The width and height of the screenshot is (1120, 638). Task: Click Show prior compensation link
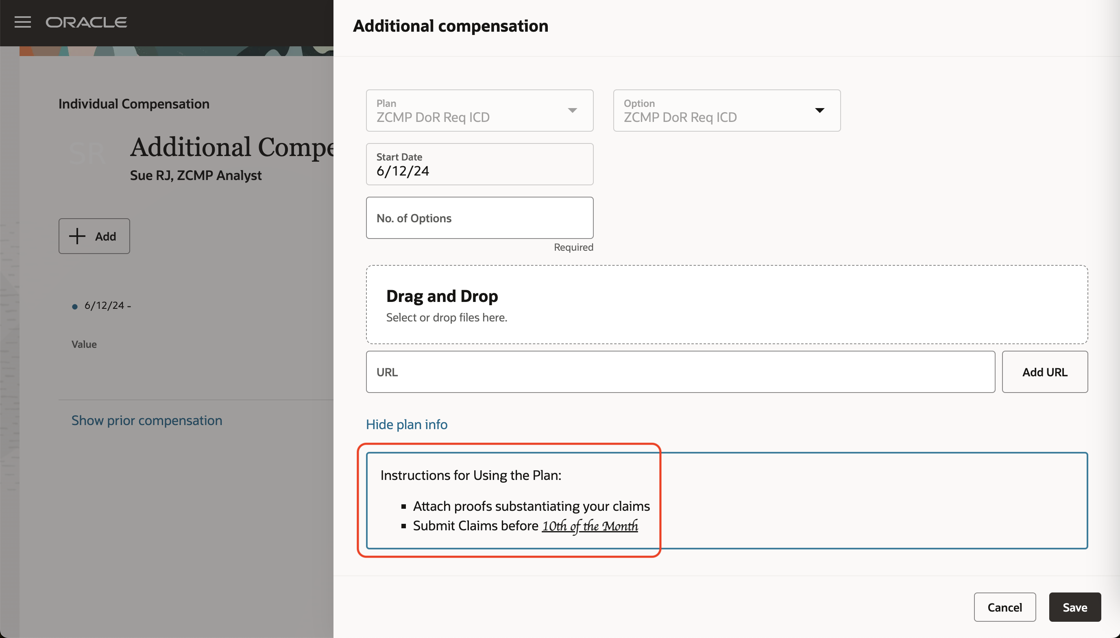click(146, 420)
